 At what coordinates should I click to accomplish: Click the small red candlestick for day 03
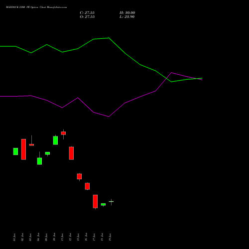point(31,145)
